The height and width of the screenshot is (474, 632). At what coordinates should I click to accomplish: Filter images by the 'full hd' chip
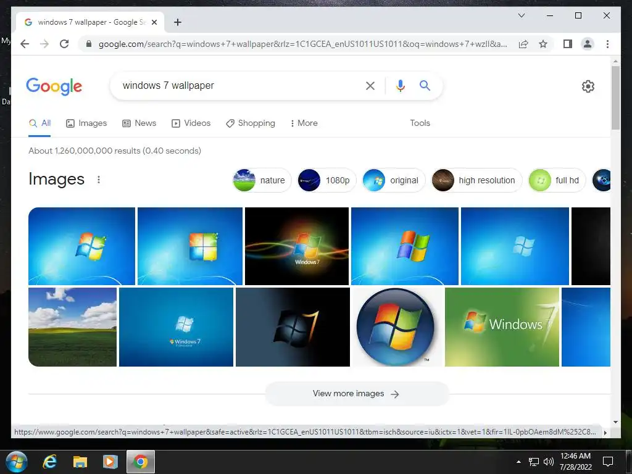point(557,180)
